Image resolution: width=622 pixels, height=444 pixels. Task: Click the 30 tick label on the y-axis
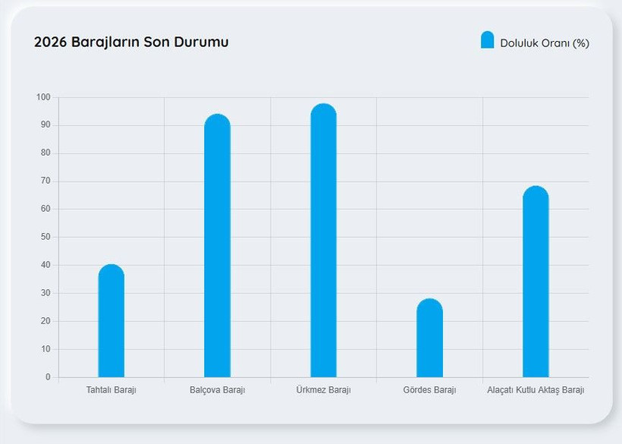pos(45,293)
